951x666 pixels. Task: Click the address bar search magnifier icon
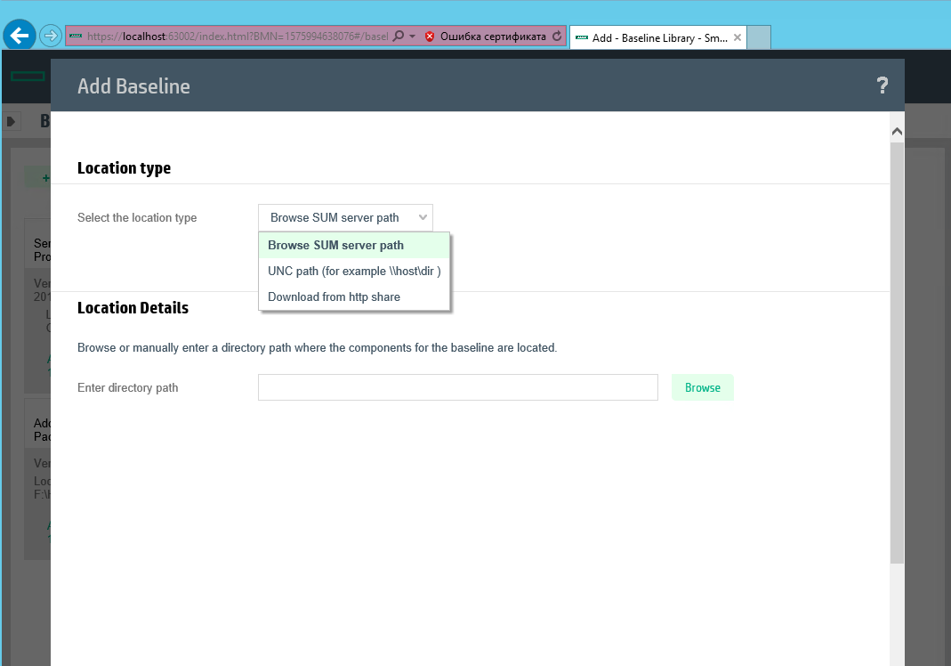(x=399, y=37)
